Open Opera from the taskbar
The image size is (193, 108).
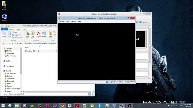47,106
